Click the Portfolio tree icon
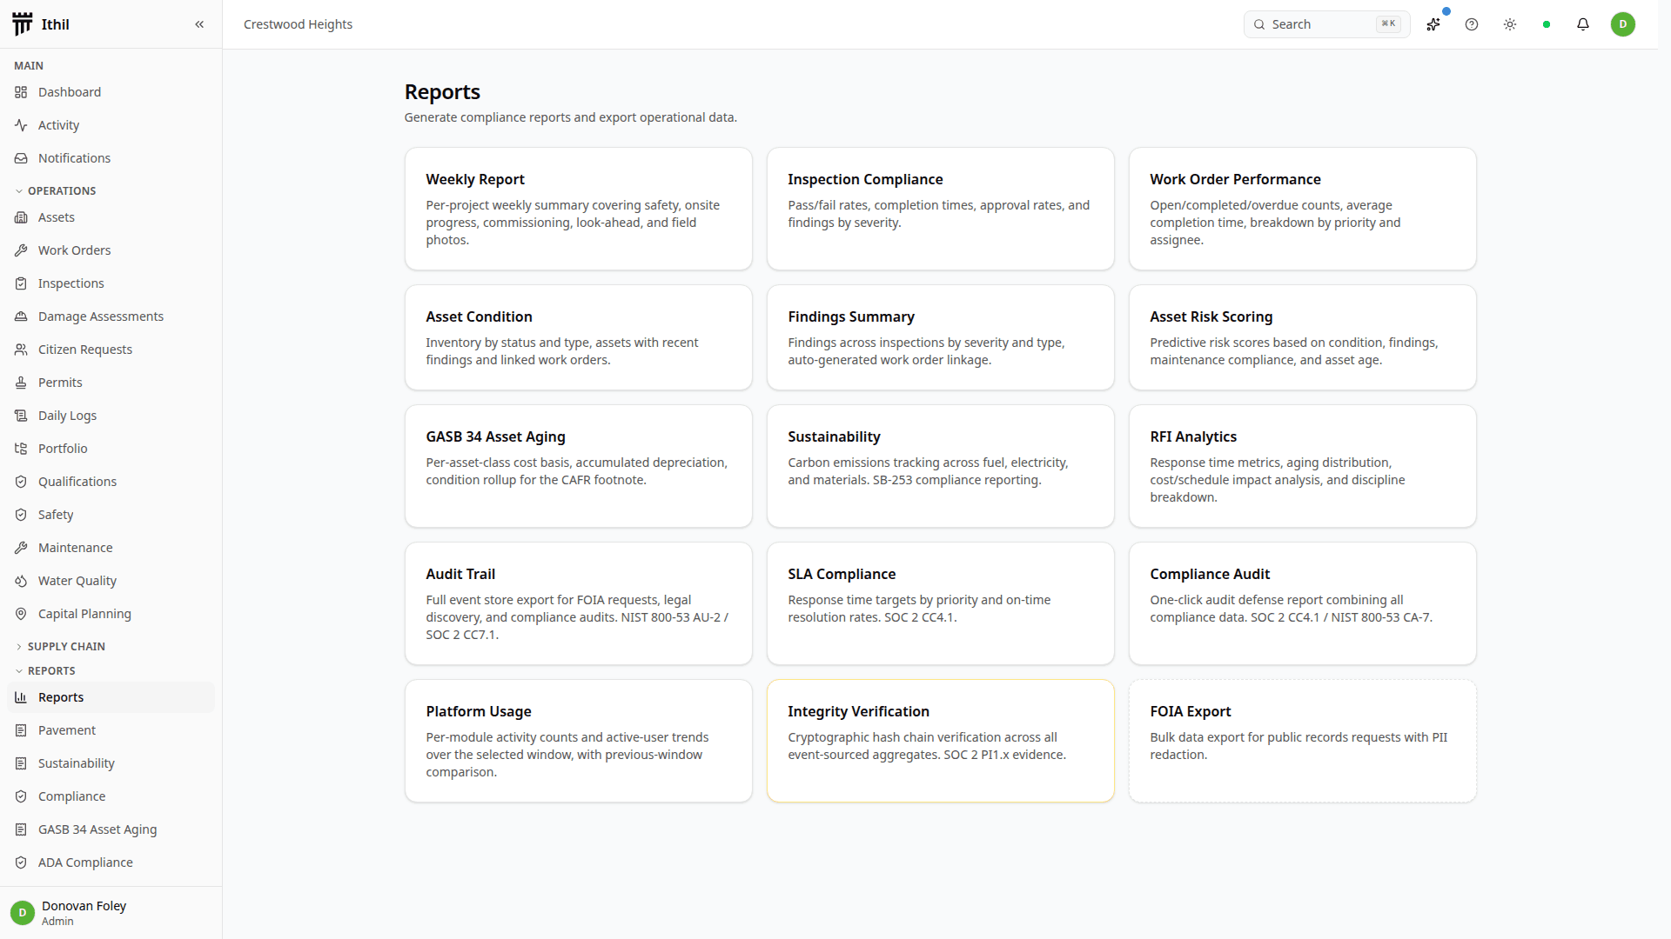1671x939 pixels. 21,449
